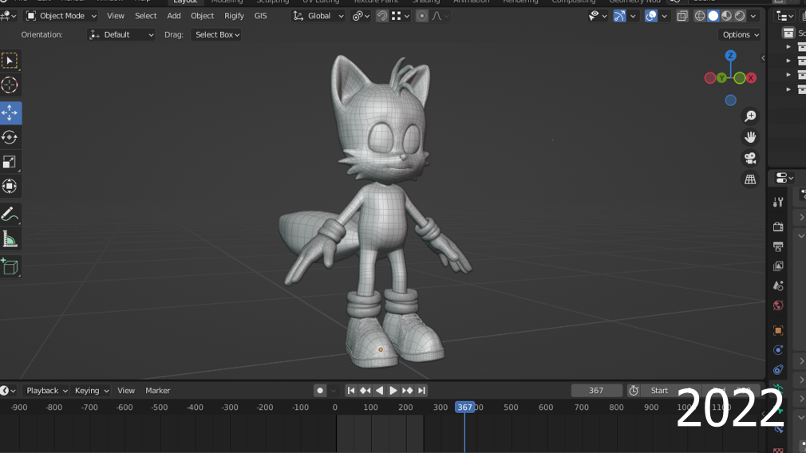This screenshot has width=806, height=453.
Task: Pick the Annotate pencil tool
Action: tap(10, 214)
